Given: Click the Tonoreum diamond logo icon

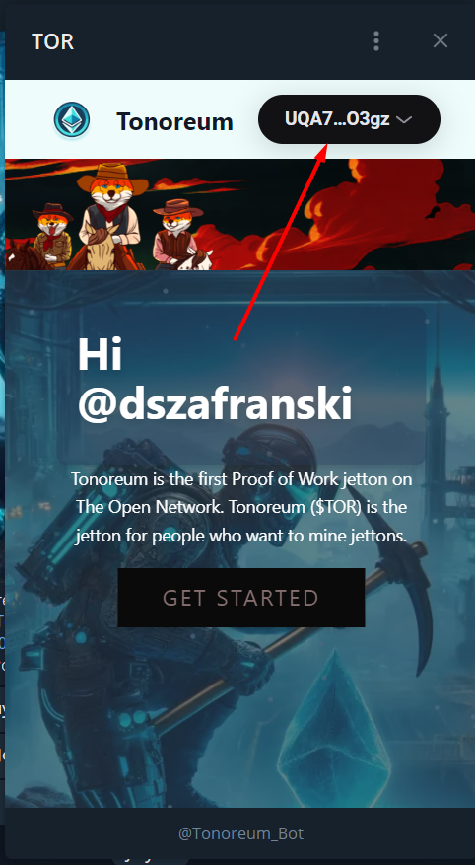Looking at the screenshot, I should (72, 119).
